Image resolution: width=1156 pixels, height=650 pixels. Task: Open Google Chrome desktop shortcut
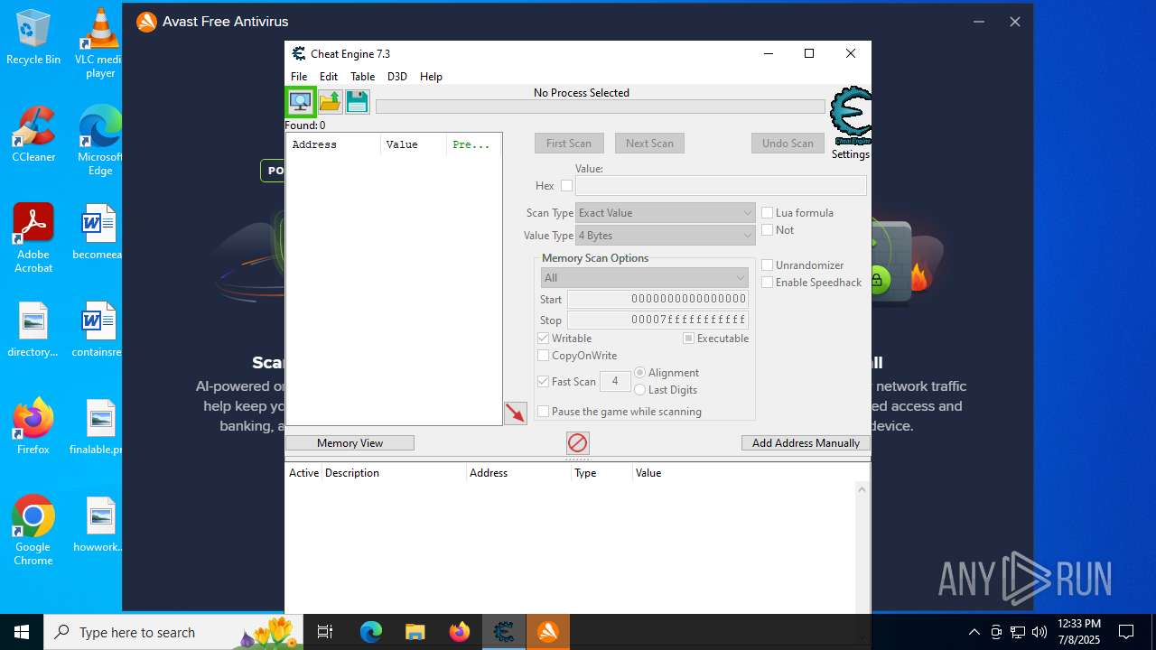33,531
